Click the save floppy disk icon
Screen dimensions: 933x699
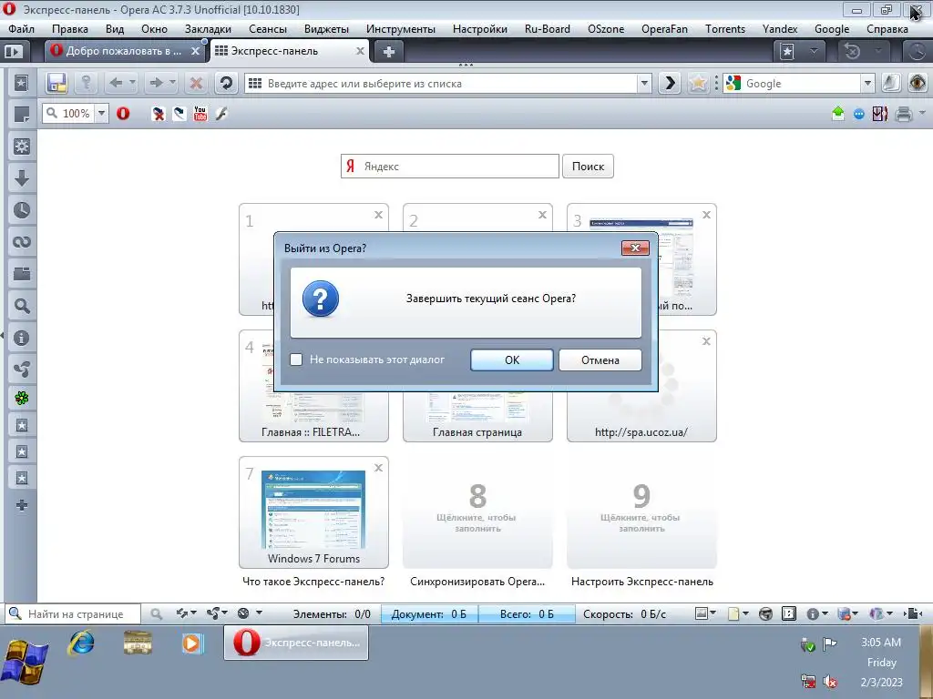click(56, 83)
